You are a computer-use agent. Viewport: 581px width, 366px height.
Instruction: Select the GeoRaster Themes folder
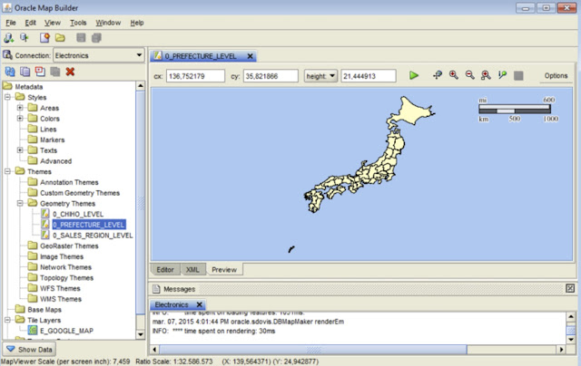point(69,246)
